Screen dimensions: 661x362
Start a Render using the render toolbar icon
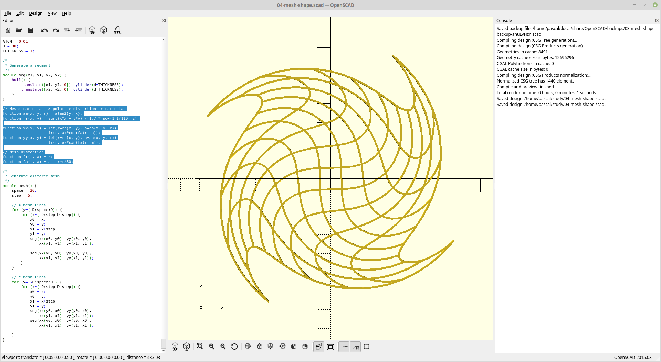pyautogui.click(x=104, y=30)
